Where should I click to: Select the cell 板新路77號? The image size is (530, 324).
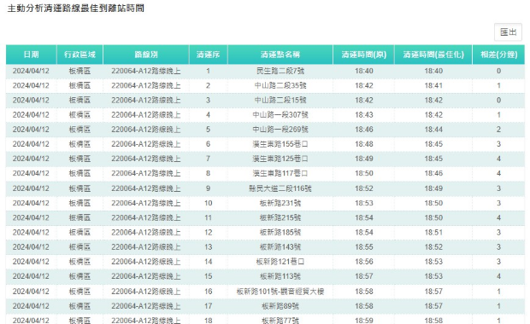(x=280, y=321)
